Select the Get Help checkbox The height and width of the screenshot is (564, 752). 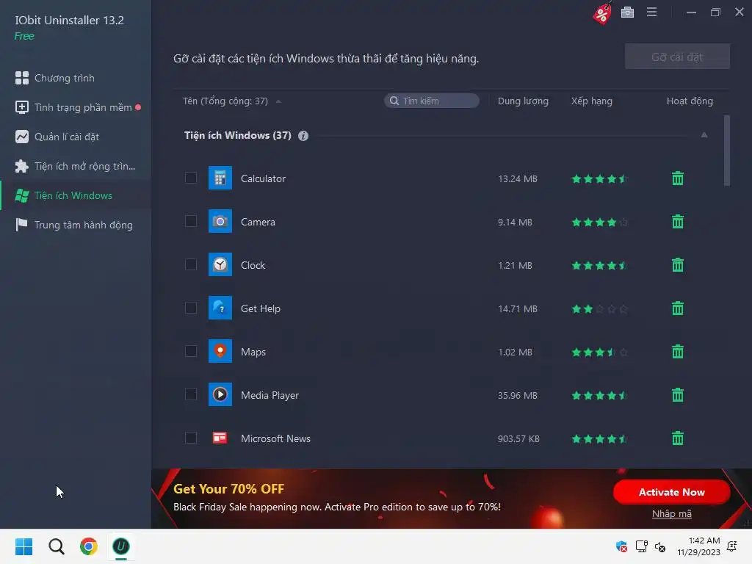point(191,308)
